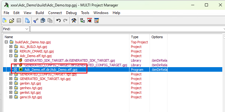Expand the GENERATED_SDK_TARGET.dir library node
225x112 pixels.
point(15,60)
